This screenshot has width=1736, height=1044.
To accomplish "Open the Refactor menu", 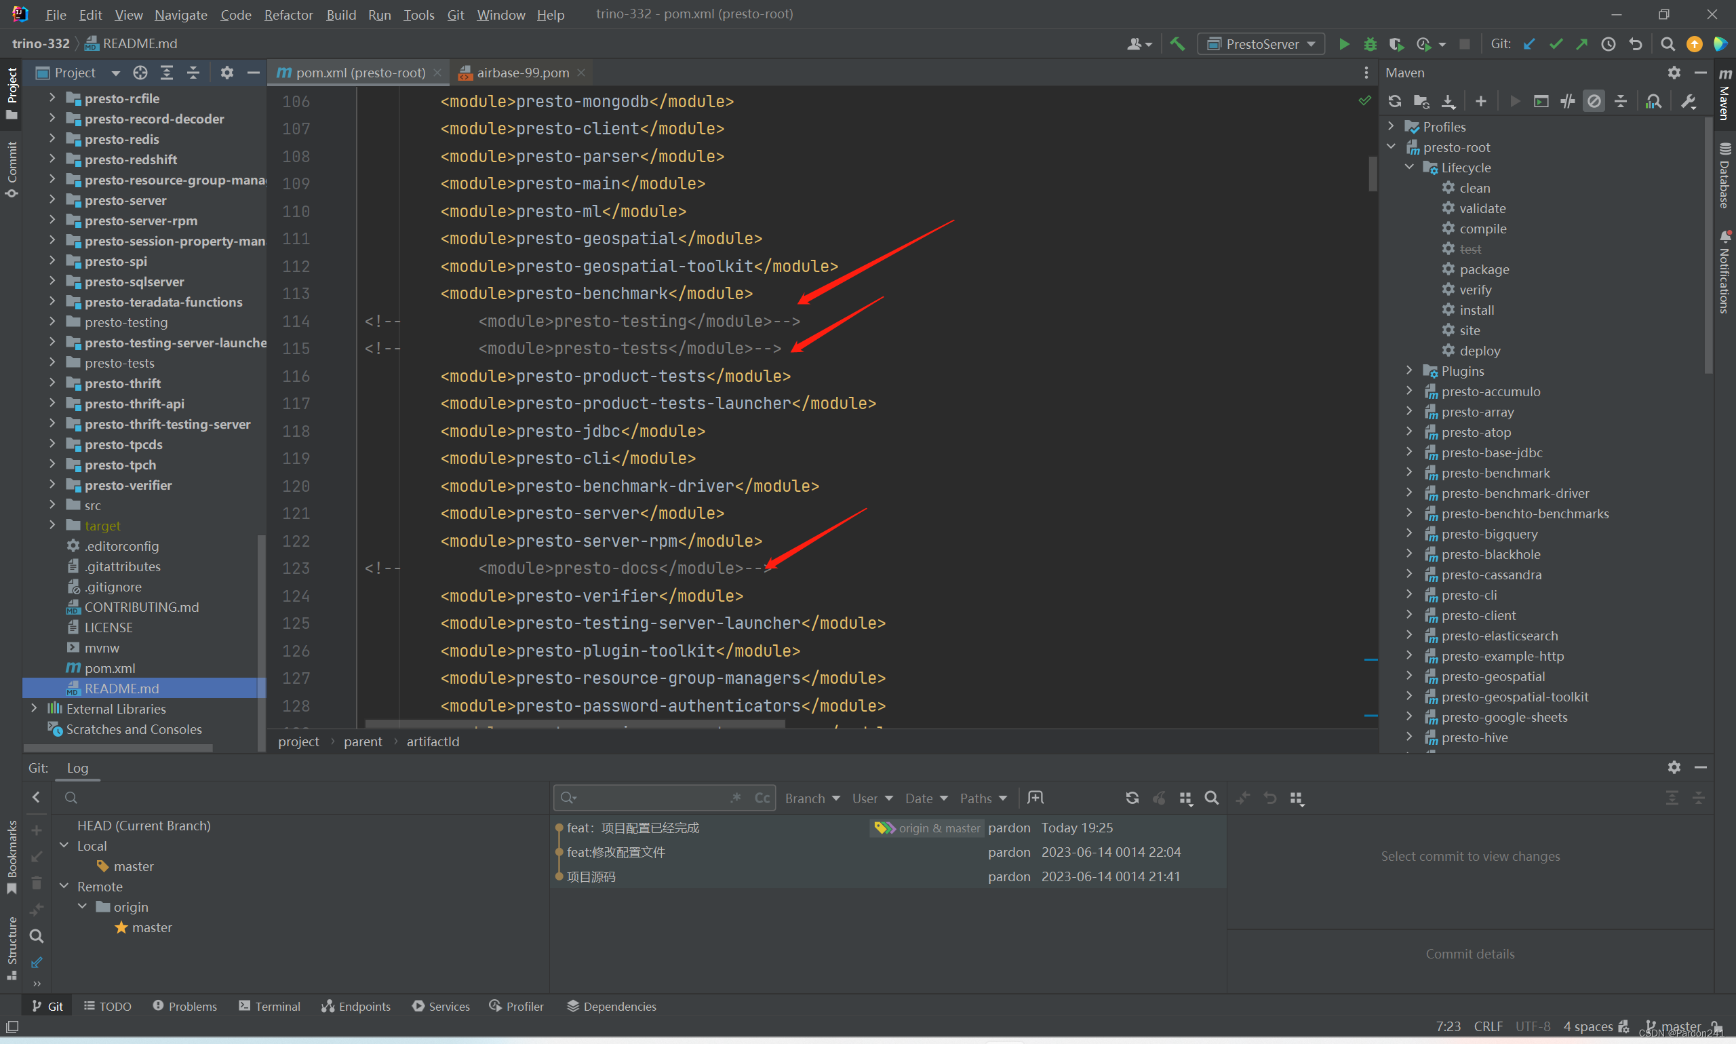I will pos(288,15).
